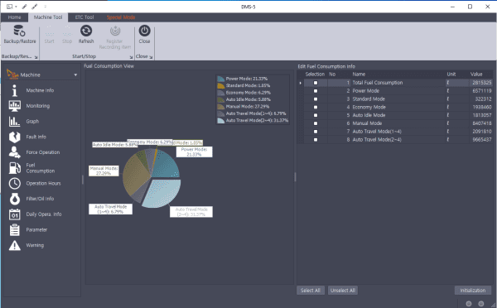Image resolution: width=497 pixels, height=308 pixels.
Task: Tick the Economy Mode row checkbox
Action: point(316,107)
